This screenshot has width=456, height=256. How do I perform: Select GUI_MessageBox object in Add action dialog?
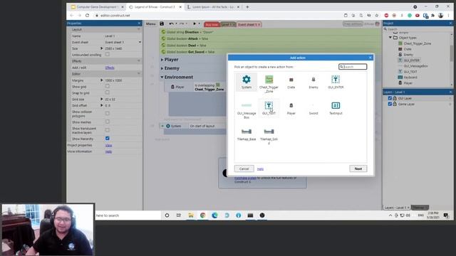247,110
